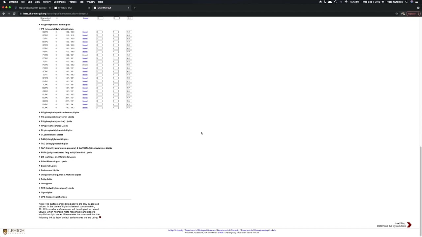Expand CL (cardiolipin) Lipids
This screenshot has width=422, height=237.
[51, 135]
